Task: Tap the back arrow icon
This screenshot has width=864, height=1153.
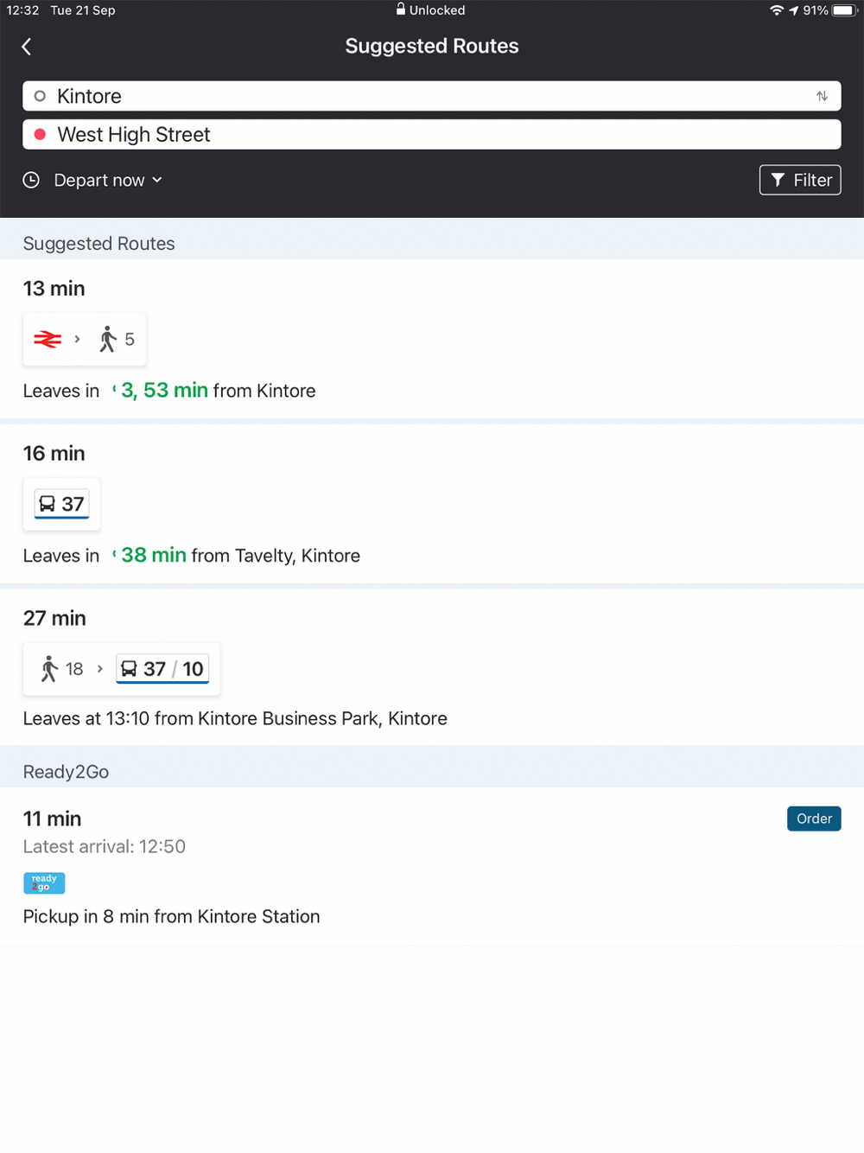Action: [x=27, y=47]
